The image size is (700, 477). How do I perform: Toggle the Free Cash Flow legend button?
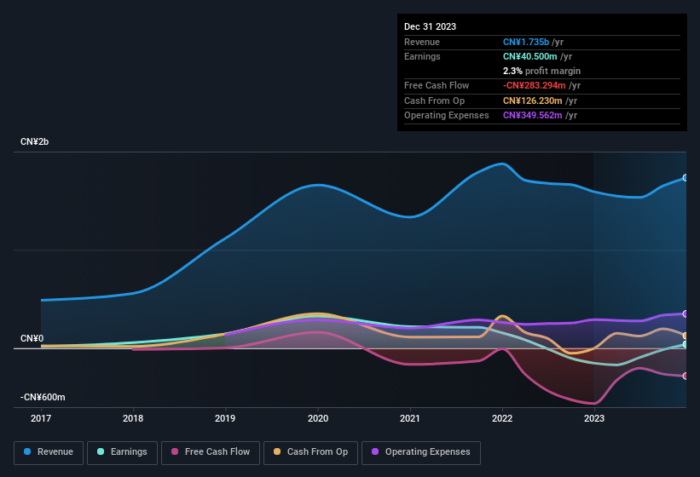point(211,452)
